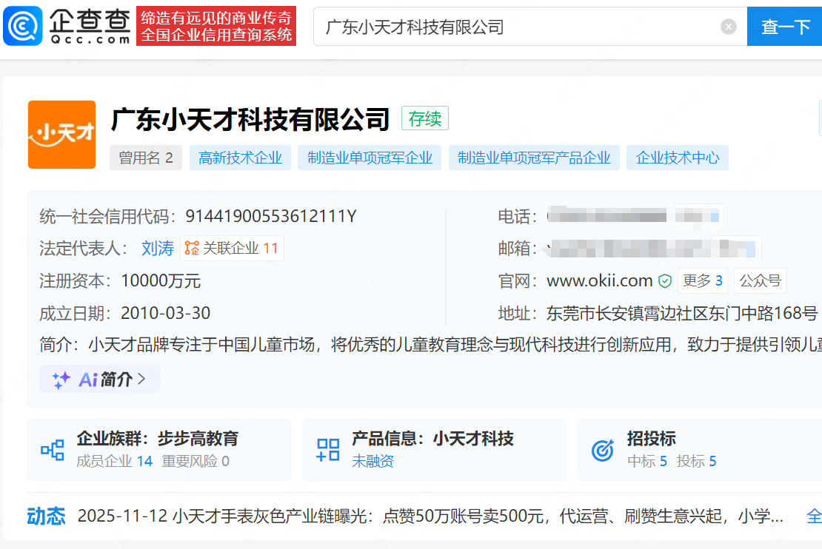Select the 高新技术企业 tag
The image size is (822, 549).
coord(240,158)
